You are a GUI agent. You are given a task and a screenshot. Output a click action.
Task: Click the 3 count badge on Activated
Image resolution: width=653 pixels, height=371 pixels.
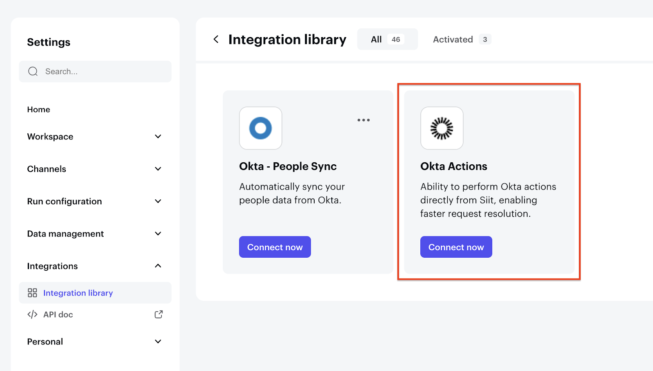pyautogui.click(x=485, y=40)
